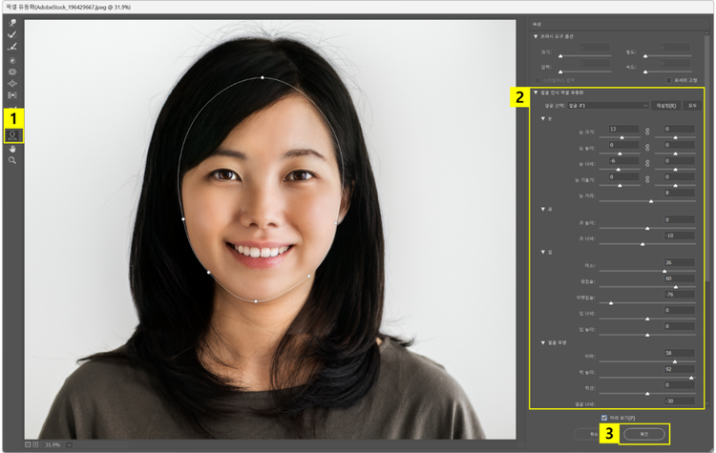716x453 pixels.
Task: Click the 재설정 reset button
Action: pyautogui.click(x=665, y=105)
